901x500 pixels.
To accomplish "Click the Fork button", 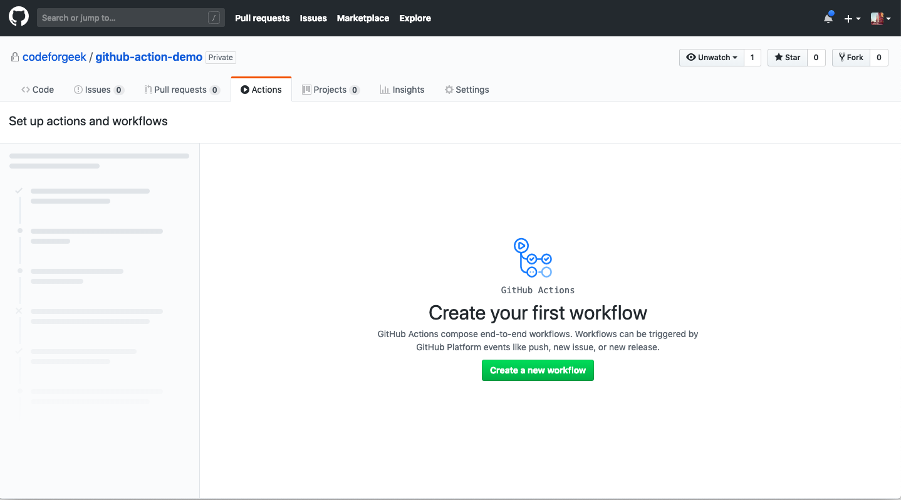I will 851,57.
